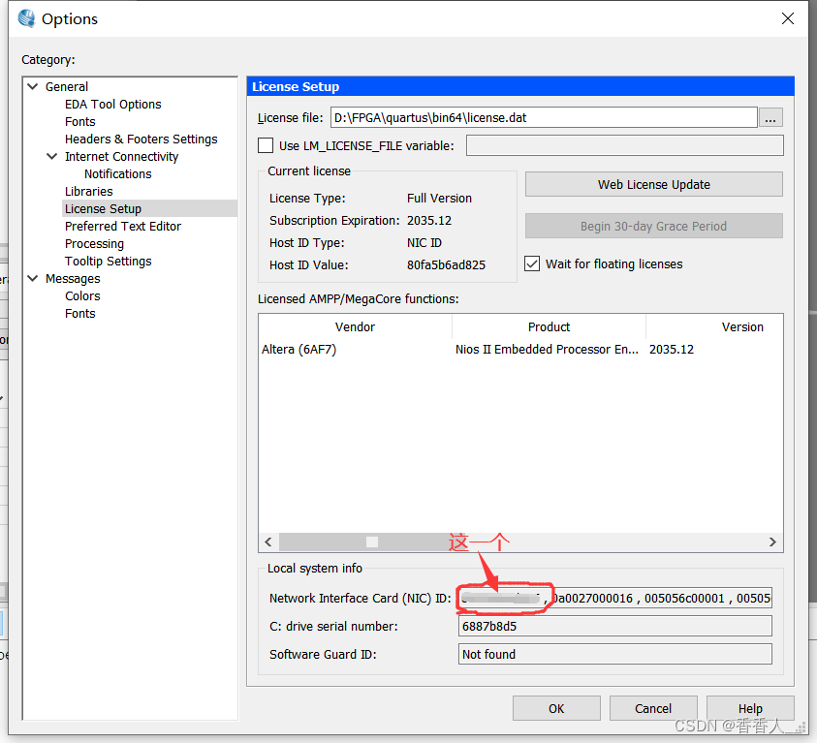Click Nios II Embedded Processor cell
Image resolution: width=817 pixels, height=743 pixels.
(x=547, y=350)
